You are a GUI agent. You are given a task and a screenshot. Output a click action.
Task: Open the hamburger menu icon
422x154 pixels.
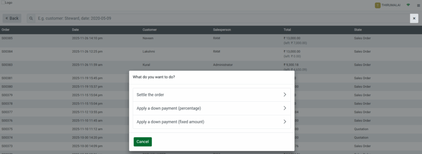(418, 5)
